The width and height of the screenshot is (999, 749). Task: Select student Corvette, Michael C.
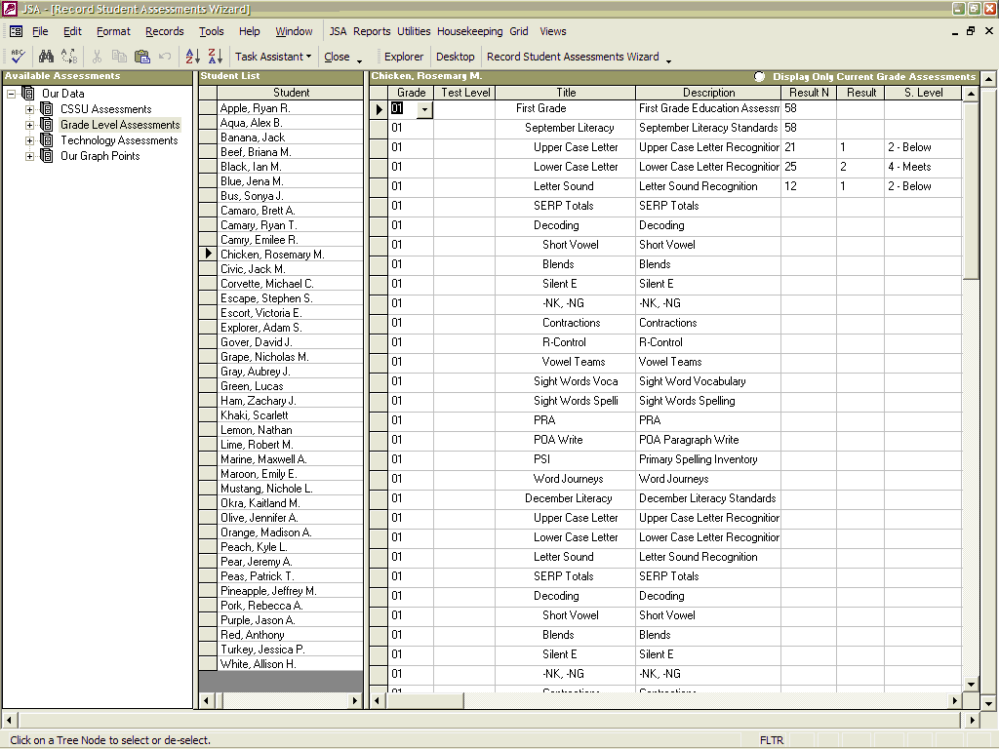[290, 284]
